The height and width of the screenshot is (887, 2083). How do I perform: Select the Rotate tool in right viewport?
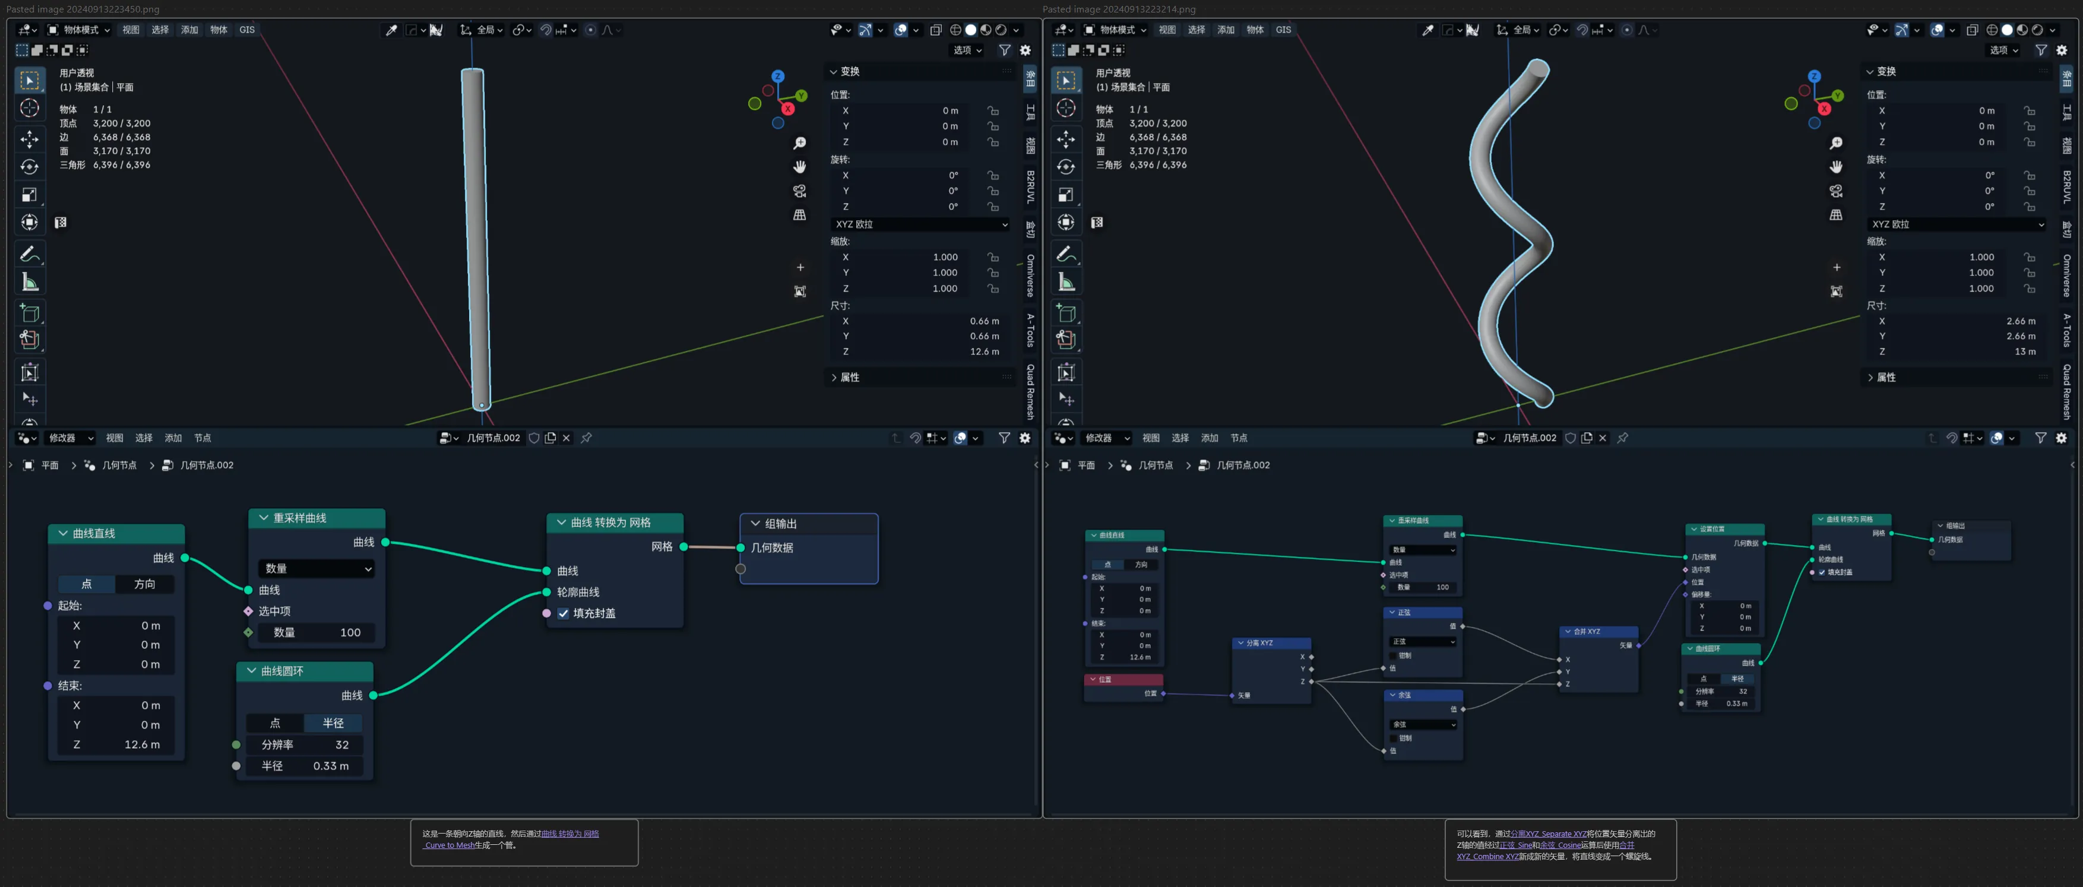pos(1066,167)
